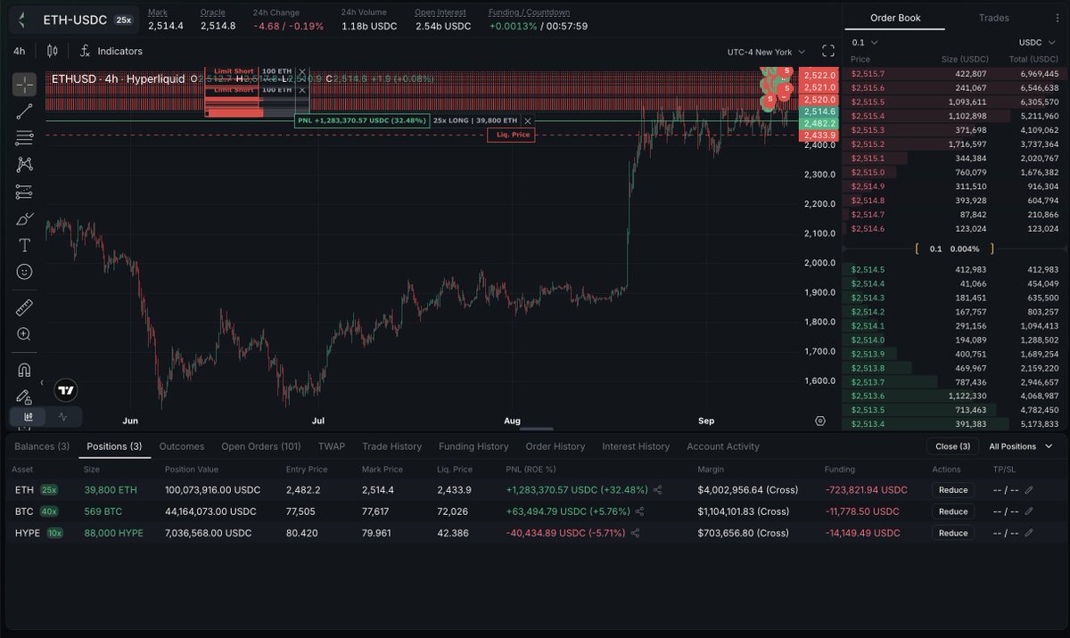Open the Outcomes tab
This screenshot has width=1070, height=638.
pyautogui.click(x=182, y=446)
